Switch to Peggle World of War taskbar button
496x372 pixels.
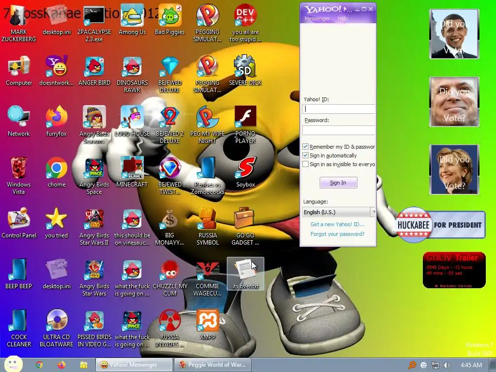(213, 365)
